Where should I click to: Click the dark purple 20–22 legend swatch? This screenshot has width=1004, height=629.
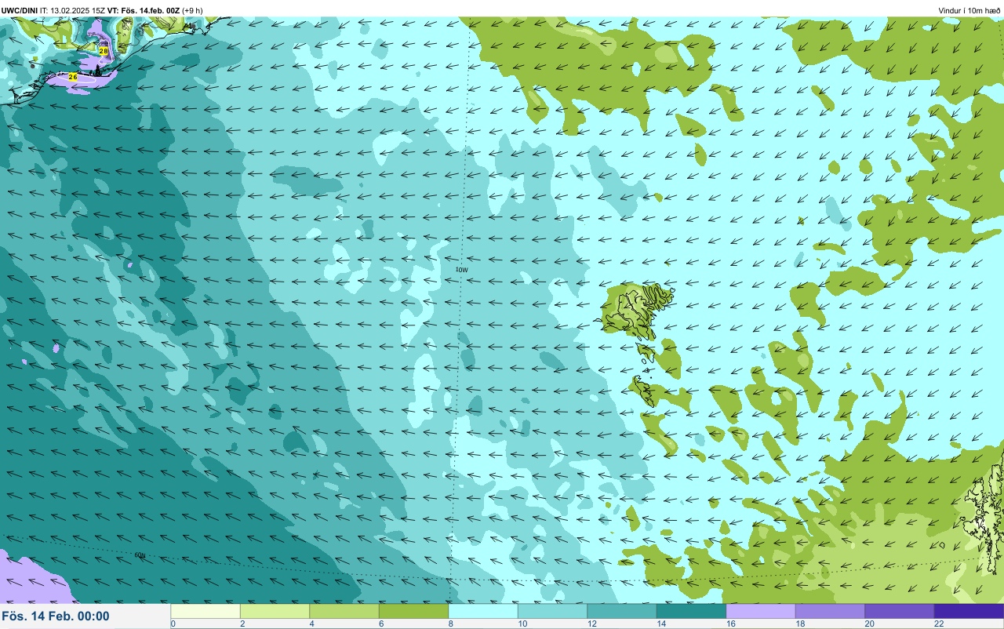click(900, 611)
